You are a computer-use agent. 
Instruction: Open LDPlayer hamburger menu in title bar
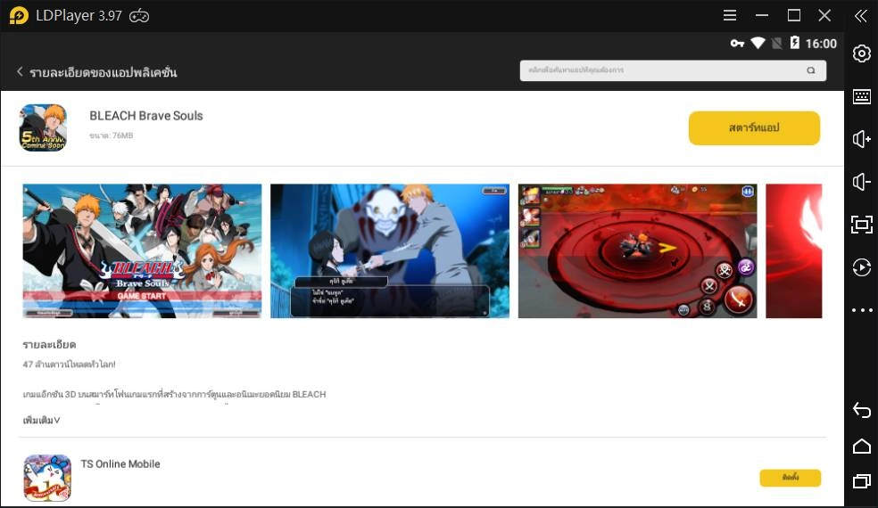pos(730,16)
